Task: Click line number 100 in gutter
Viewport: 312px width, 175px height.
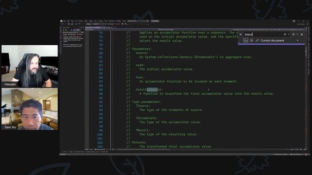Action: (x=100, y=134)
